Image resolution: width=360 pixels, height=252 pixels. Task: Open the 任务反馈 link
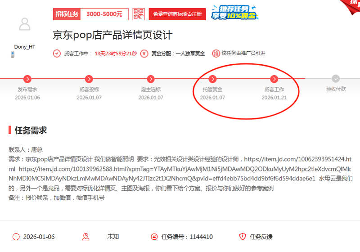point(261,237)
